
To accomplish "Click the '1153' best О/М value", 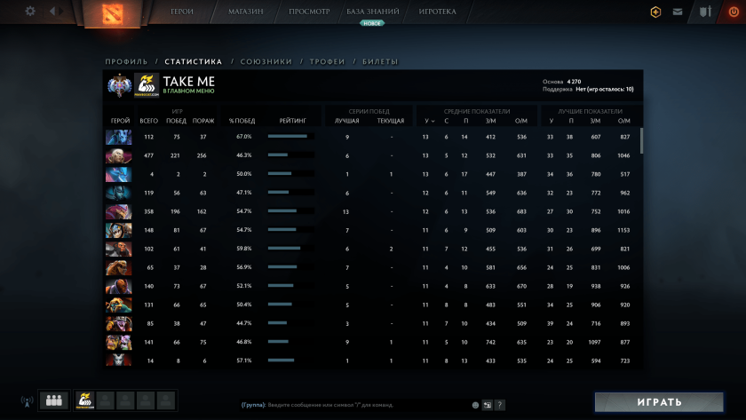I will [x=623, y=230].
